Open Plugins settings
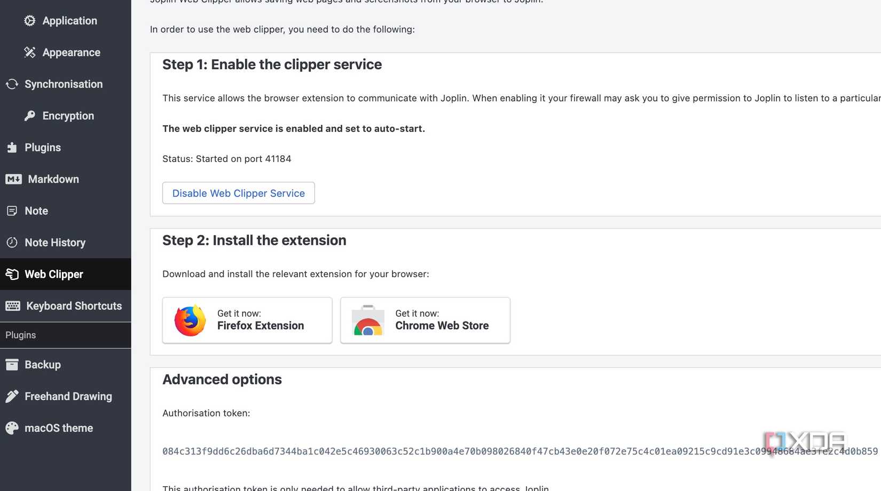 pyautogui.click(x=43, y=147)
